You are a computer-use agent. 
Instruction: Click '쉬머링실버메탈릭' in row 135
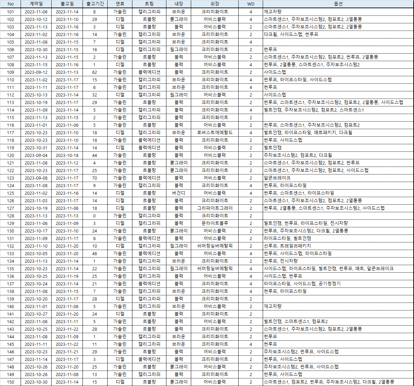215,269
